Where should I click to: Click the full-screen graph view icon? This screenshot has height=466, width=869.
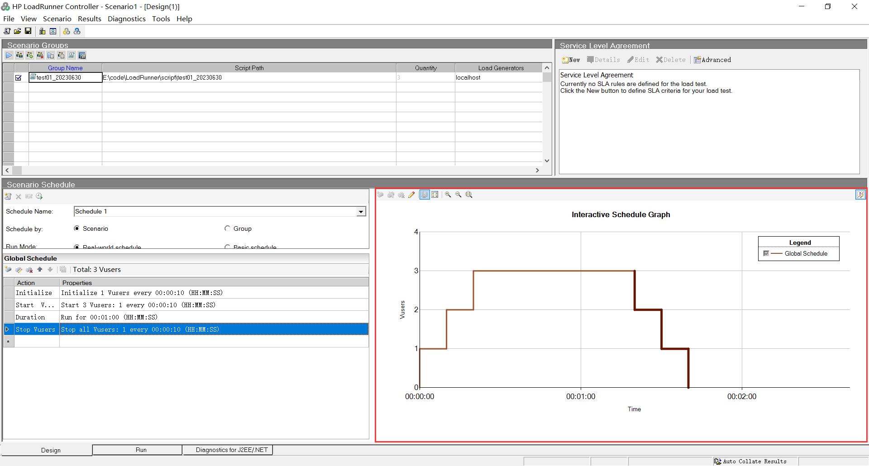pos(435,195)
